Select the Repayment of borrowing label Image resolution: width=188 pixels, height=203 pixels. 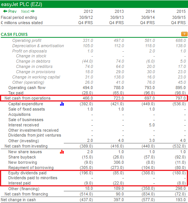31,168
